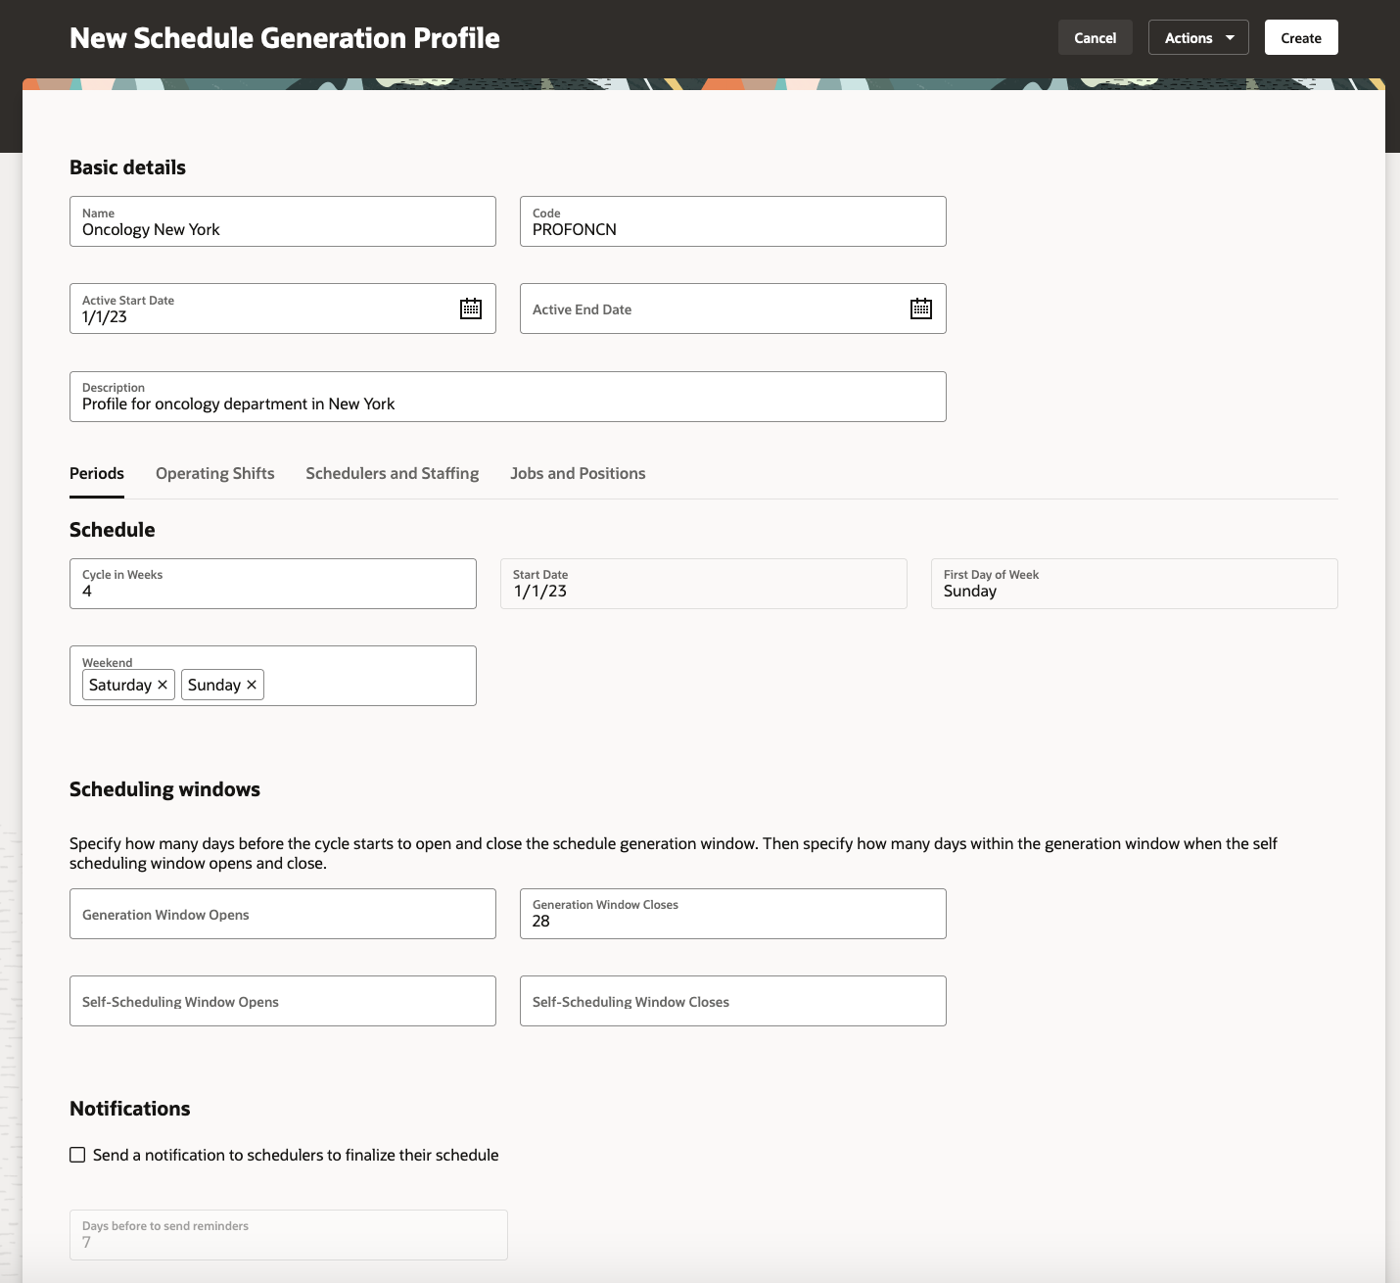Enable notification to schedulers to finalize schedule
Viewport: 1400px width, 1283px height.
(x=77, y=1155)
